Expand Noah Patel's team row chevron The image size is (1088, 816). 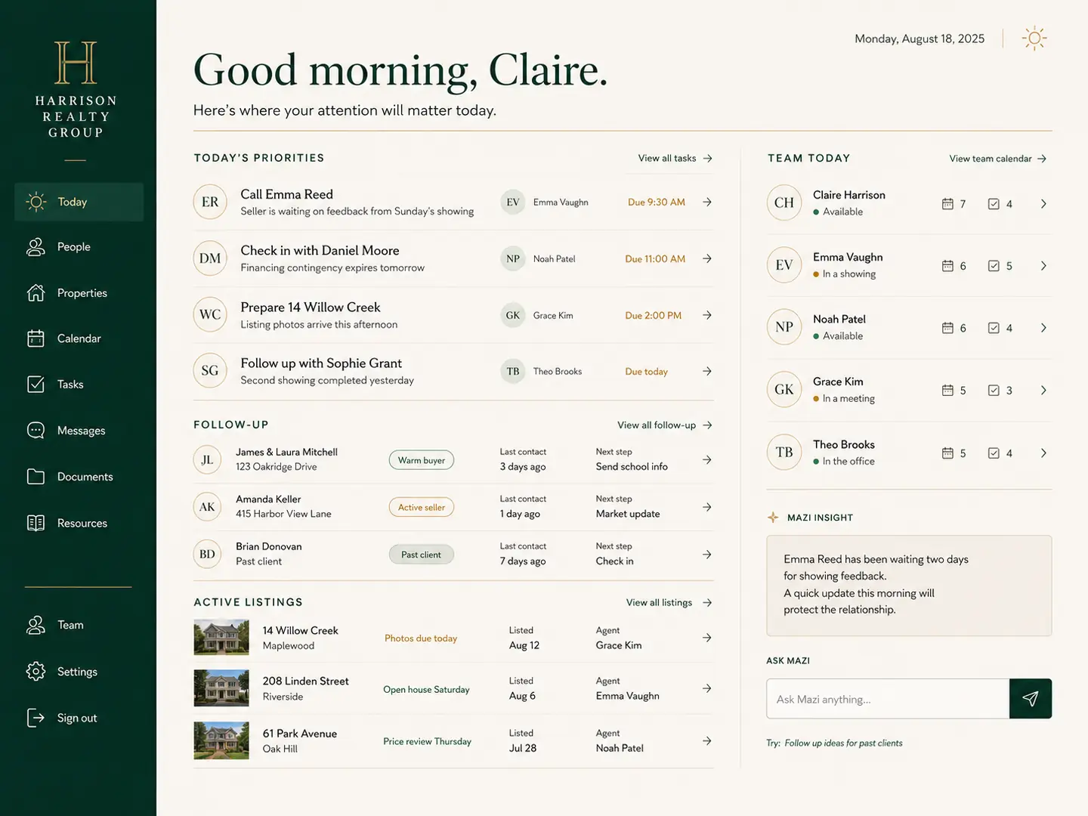tap(1043, 328)
